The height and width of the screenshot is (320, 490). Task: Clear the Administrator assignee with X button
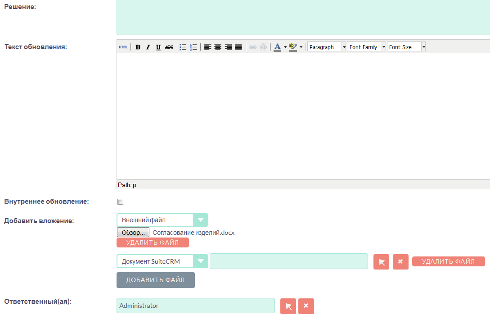[x=306, y=306]
